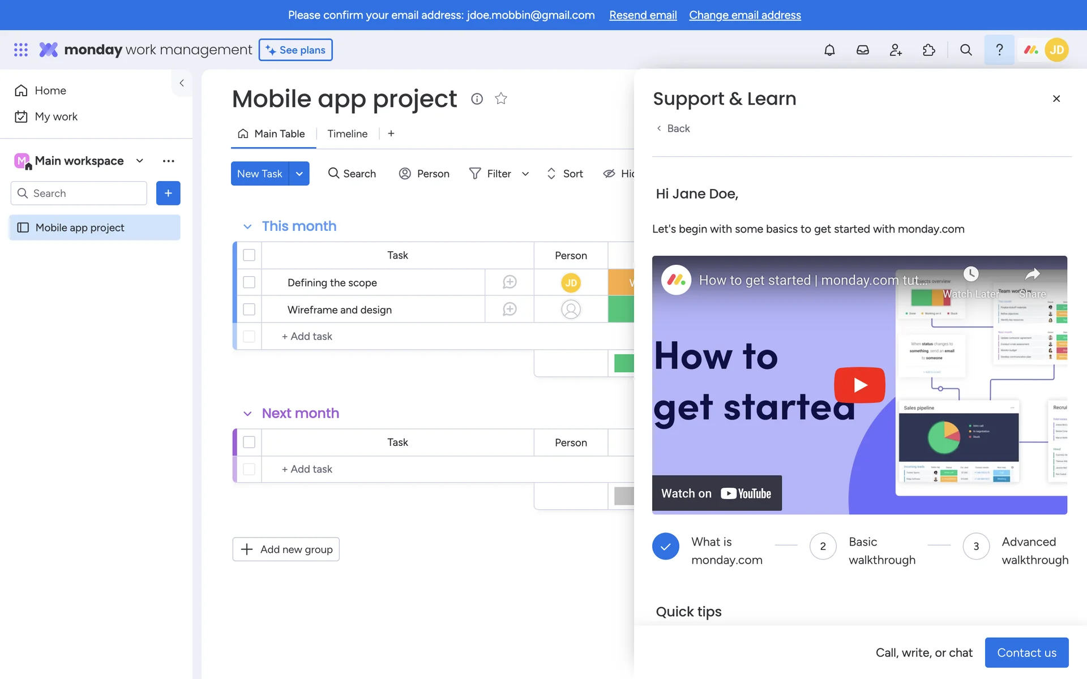Click the Contact us button
1087x679 pixels.
pos(1026,652)
